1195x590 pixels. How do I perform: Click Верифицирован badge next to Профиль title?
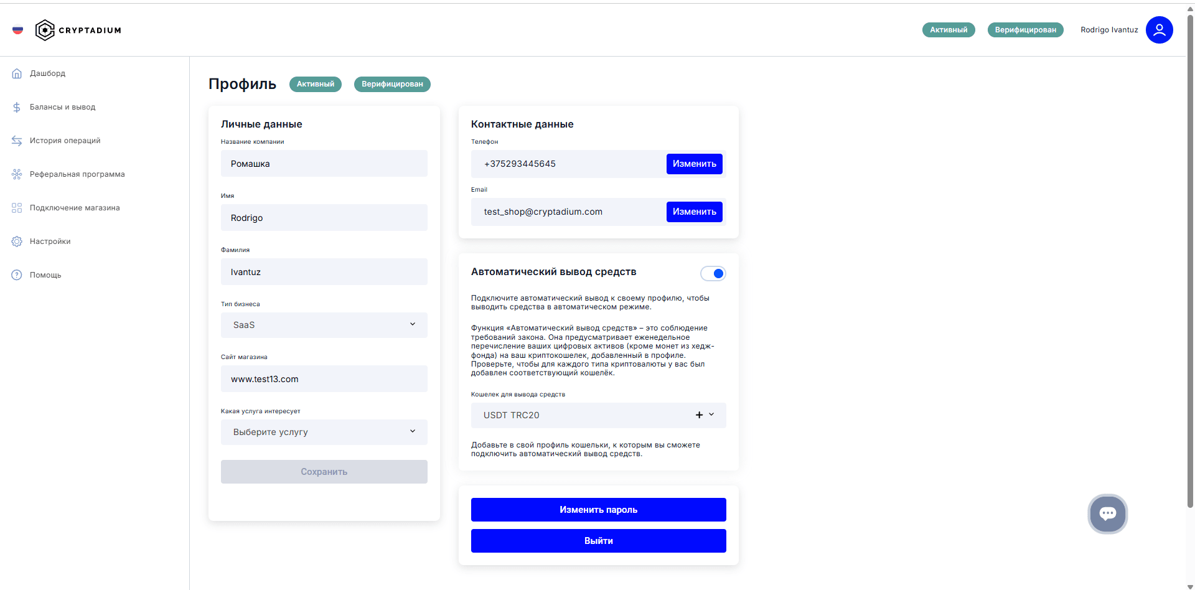pyautogui.click(x=392, y=84)
